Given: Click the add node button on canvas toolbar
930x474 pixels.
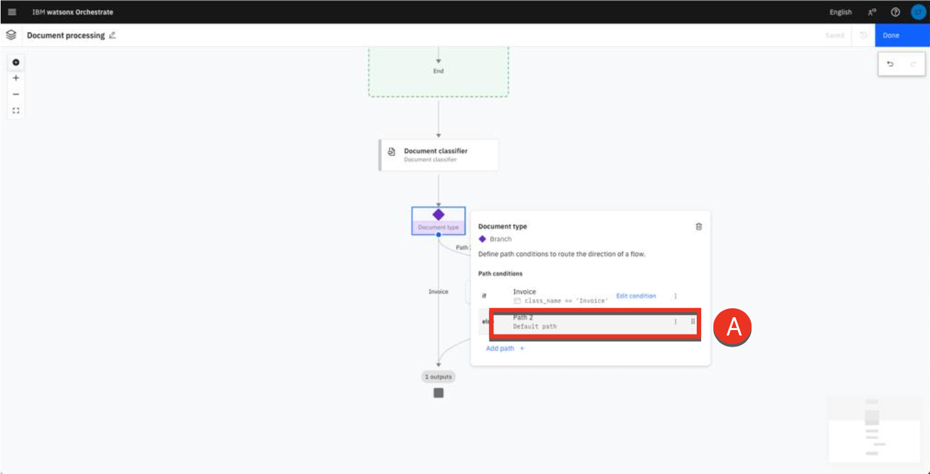Looking at the screenshot, I should pyautogui.click(x=16, y=62).
